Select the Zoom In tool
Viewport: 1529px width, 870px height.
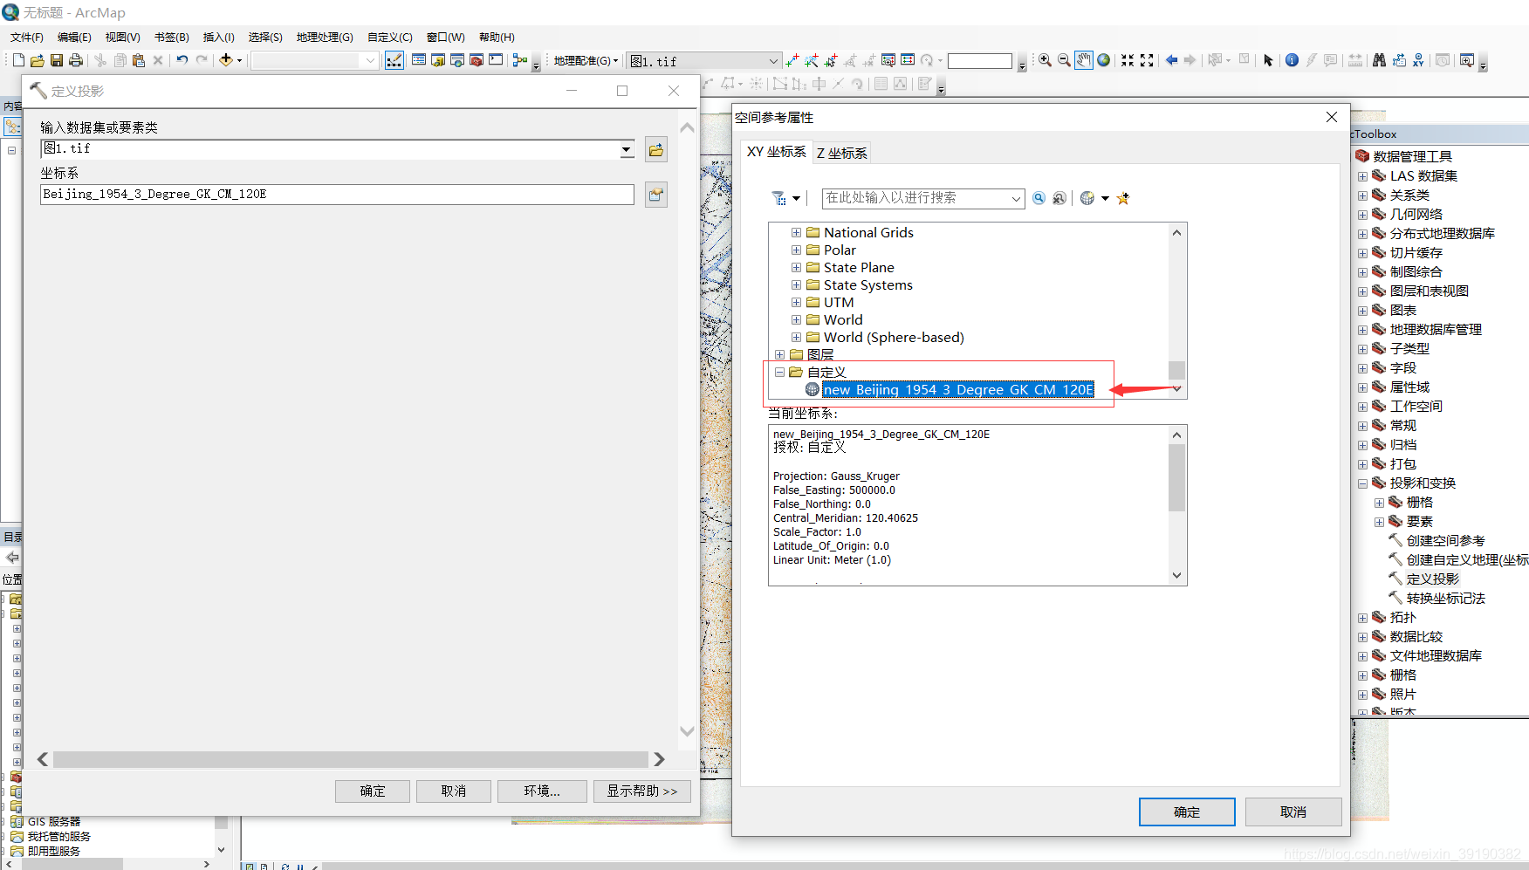pyautogui.click(x=1045, y=60)
